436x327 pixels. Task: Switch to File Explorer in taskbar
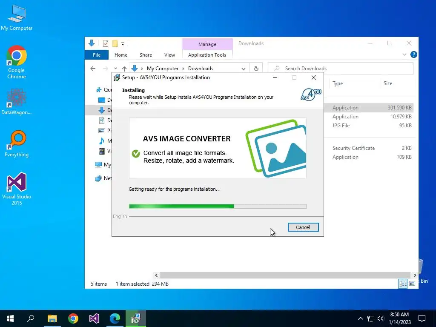tap(52, 318)
